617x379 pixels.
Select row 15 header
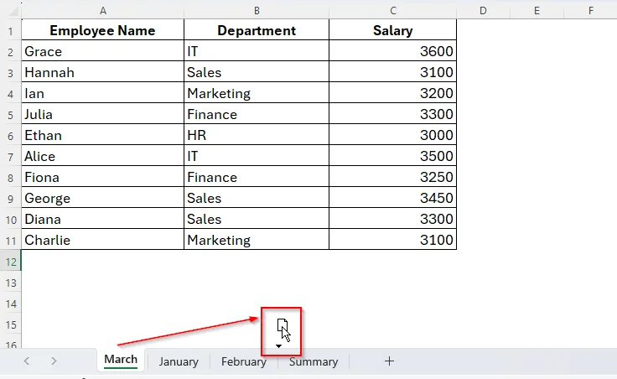click(11, 324)
